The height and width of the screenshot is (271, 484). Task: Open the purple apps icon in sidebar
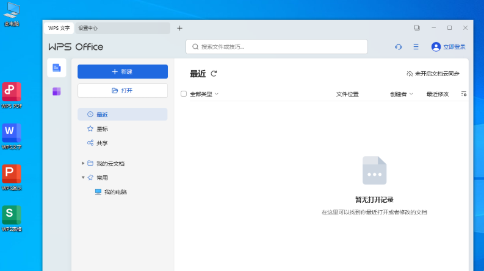[56, 91]
